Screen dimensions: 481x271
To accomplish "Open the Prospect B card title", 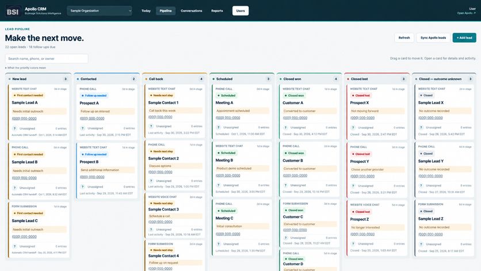I will [89, 162].
